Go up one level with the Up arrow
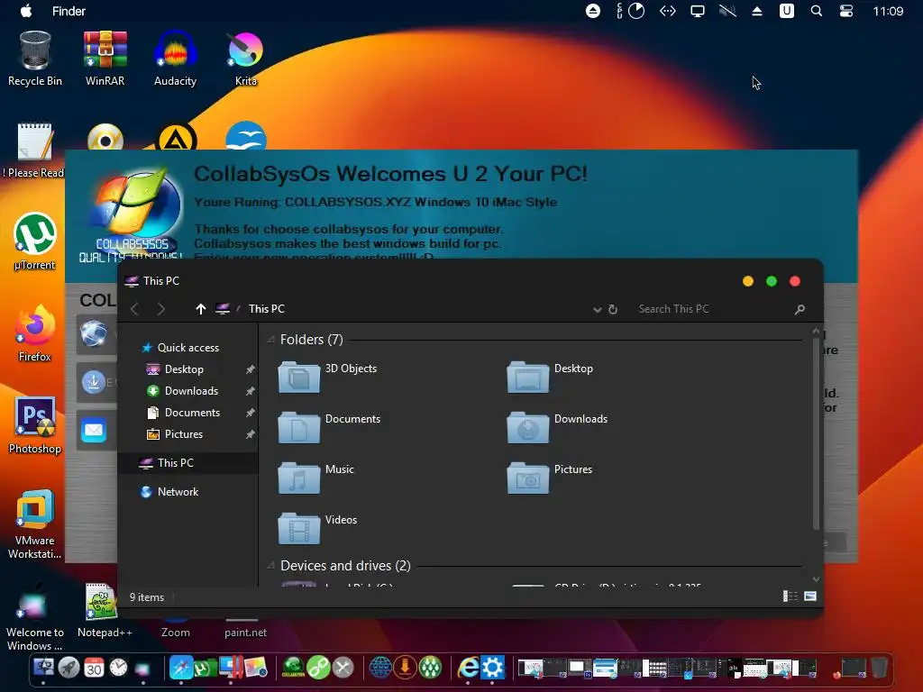923x692 pixels. (x=201, y=309)
